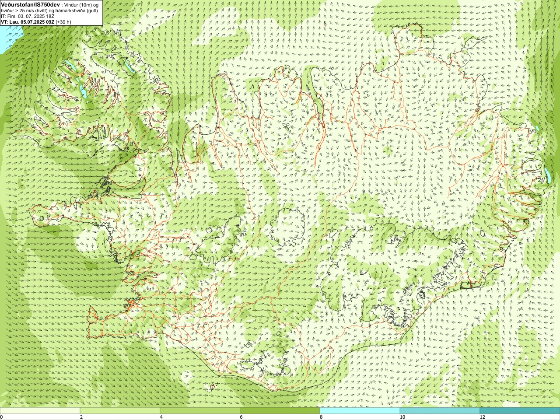Click the 'VT: Lau. 05.07.2025 09Z' line
This screenshot has height=420, width=560.
27,22
